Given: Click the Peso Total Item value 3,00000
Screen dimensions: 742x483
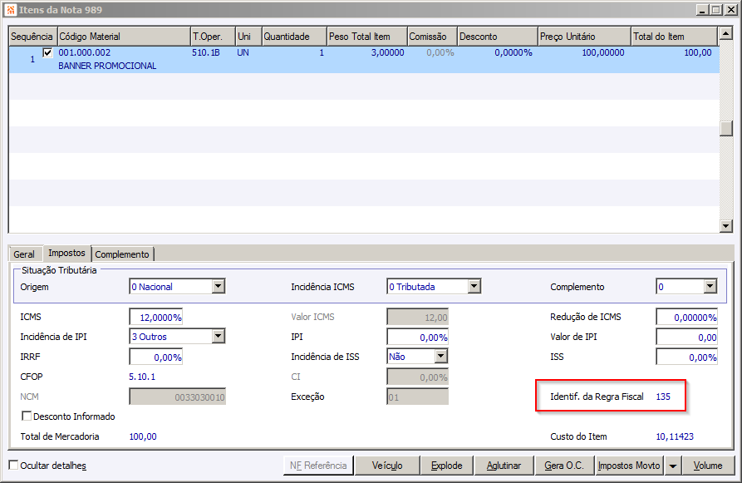Looking at the screenshot, I should [387, 52].
